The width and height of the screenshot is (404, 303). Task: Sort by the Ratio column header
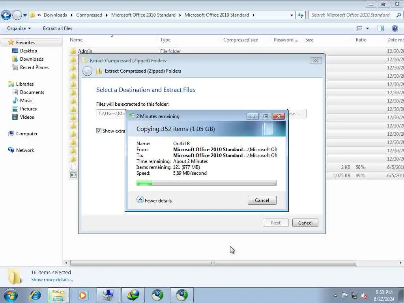coord(361,40)
